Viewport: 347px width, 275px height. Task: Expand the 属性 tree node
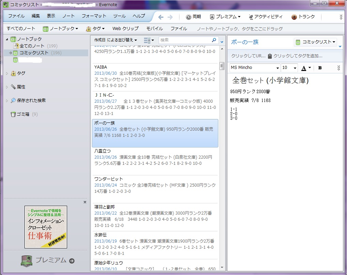7,87
